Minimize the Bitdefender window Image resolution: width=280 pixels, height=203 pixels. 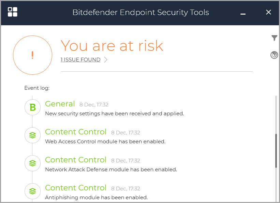243,13
